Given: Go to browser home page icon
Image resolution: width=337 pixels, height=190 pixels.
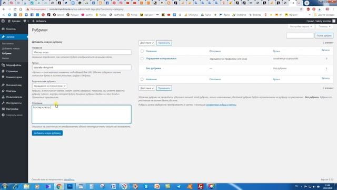Looking at the screenshot, I should pos(21,9).
